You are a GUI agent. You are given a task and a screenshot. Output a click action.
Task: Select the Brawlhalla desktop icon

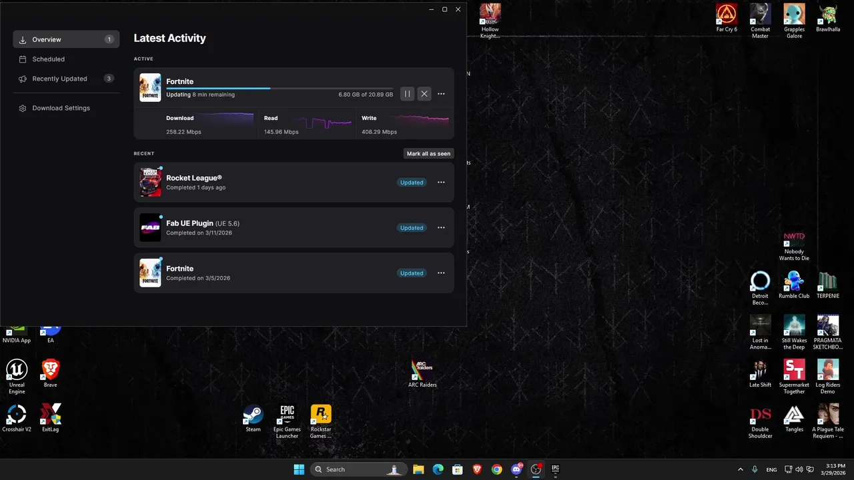[x=828, y=18]
